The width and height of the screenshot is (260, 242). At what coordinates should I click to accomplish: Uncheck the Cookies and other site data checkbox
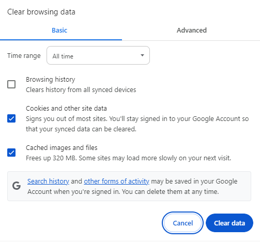tap(11, 118)
